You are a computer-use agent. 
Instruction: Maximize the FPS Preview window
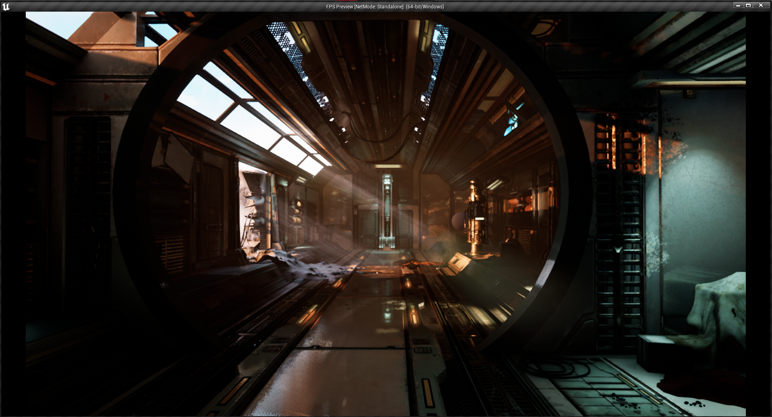click(748, 5)
